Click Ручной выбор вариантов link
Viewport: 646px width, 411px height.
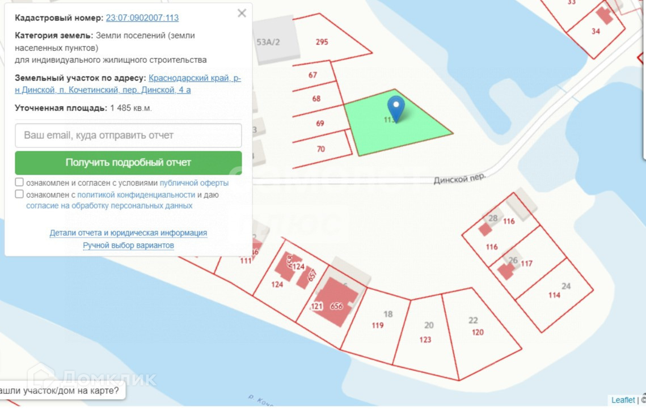(x=128, y=245)
